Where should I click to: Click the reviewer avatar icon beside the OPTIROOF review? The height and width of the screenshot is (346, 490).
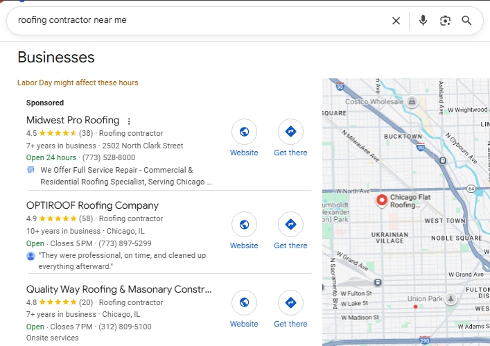click(x=30, y=256)
